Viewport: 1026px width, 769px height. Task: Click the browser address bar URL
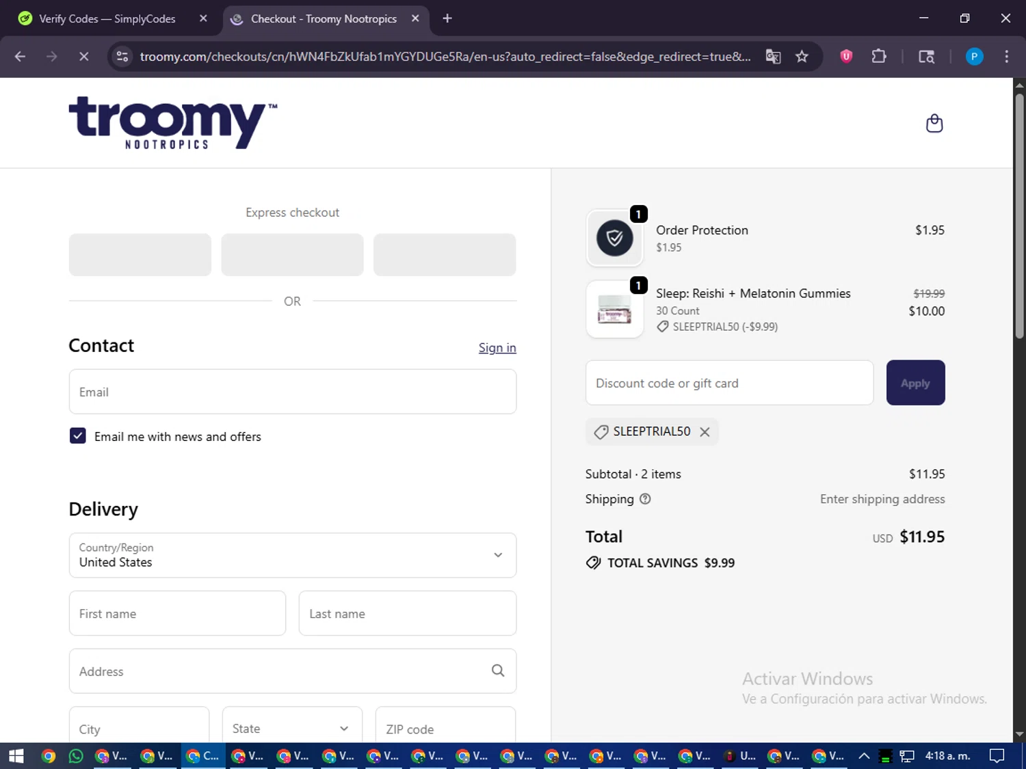(445, 57)
